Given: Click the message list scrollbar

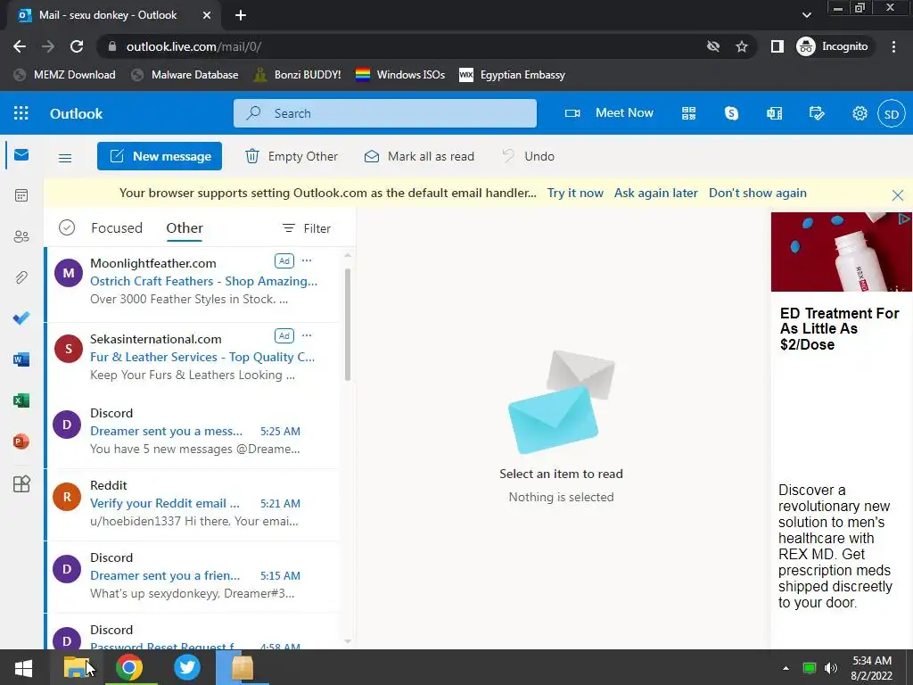Looking at the screenshot, I should [x=348, y=324].
